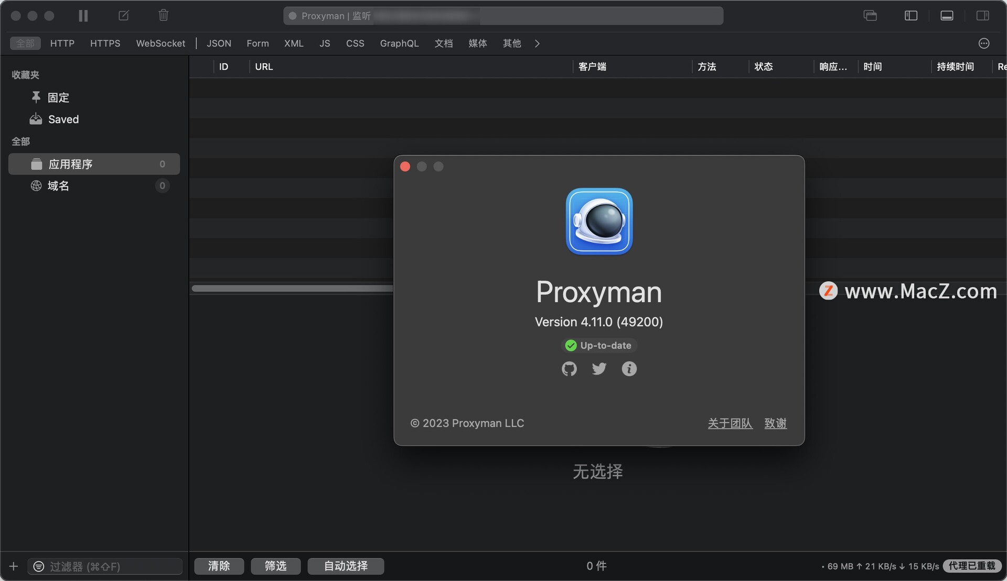Select the HTTPS filter tab
Viewport: 1007px width, 581px height.
105,43
